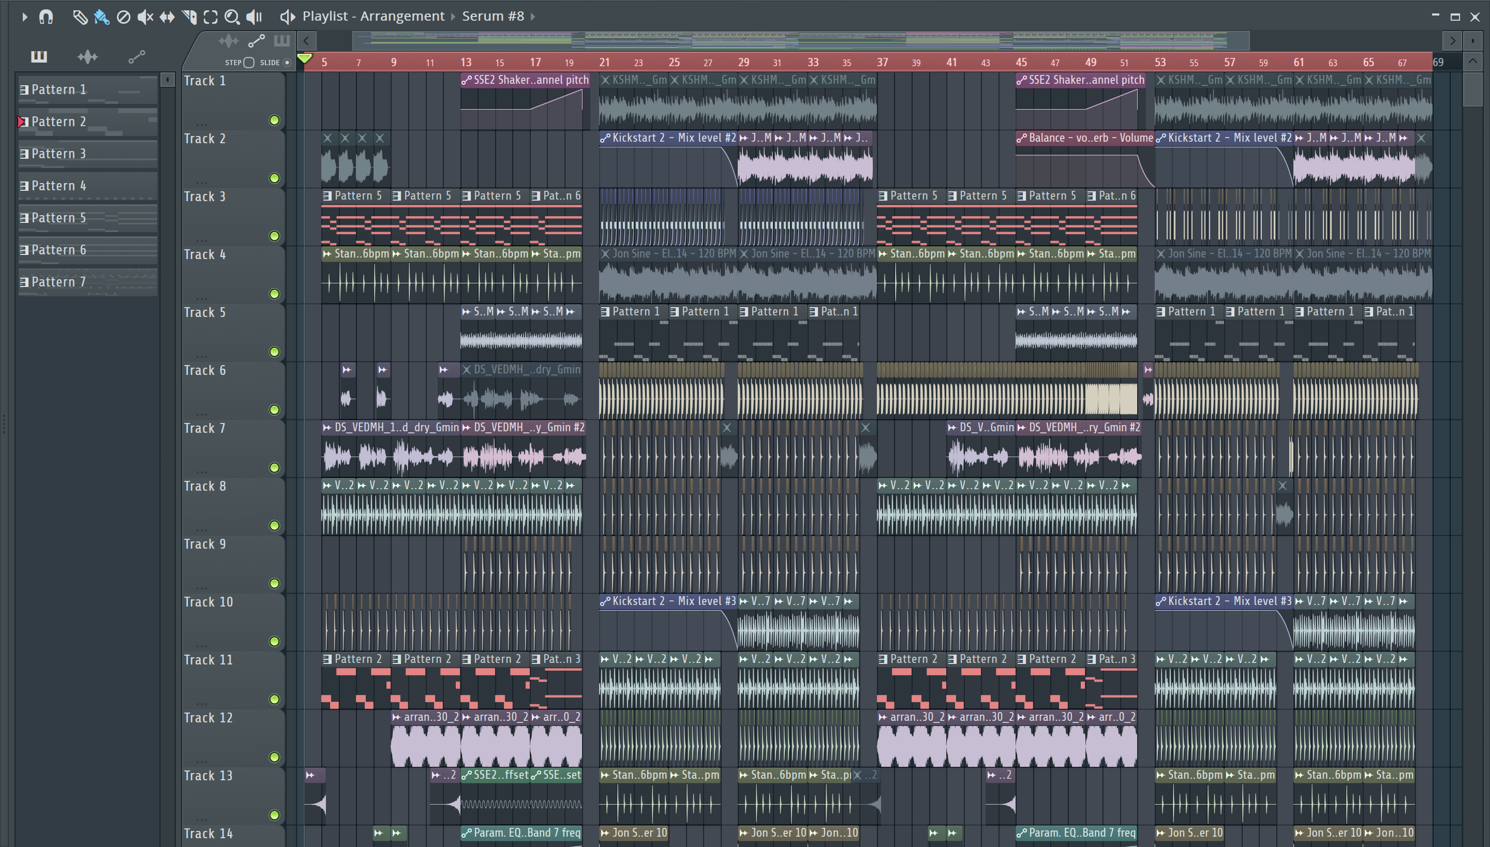Click pattern clip focus icon above tracks
The image size is (1490, 847).
pyautogui.click(x=281, y=41)
